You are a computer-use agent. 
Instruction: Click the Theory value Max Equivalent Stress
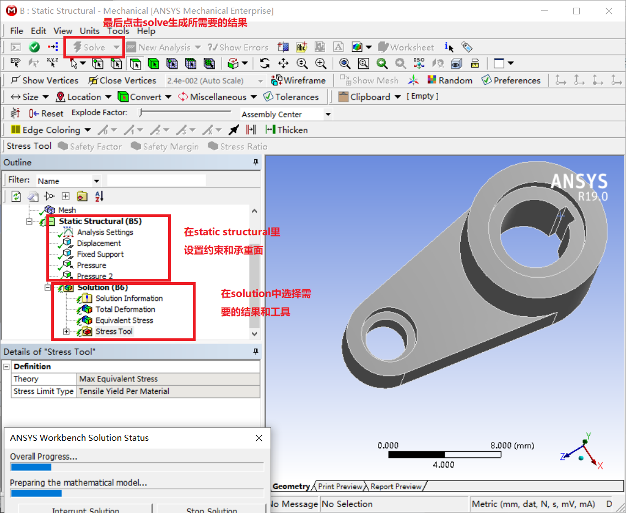click(x=168, y=379)
